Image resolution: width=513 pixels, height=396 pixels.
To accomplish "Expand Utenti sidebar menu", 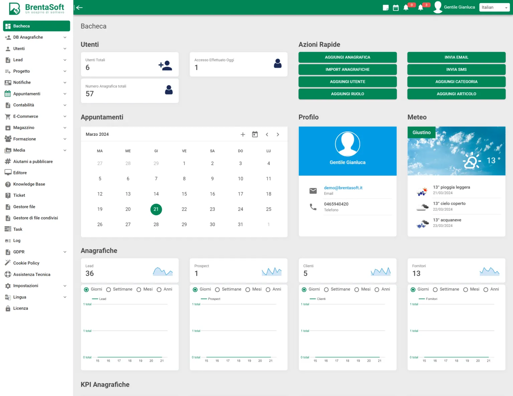I will point(37,49).
